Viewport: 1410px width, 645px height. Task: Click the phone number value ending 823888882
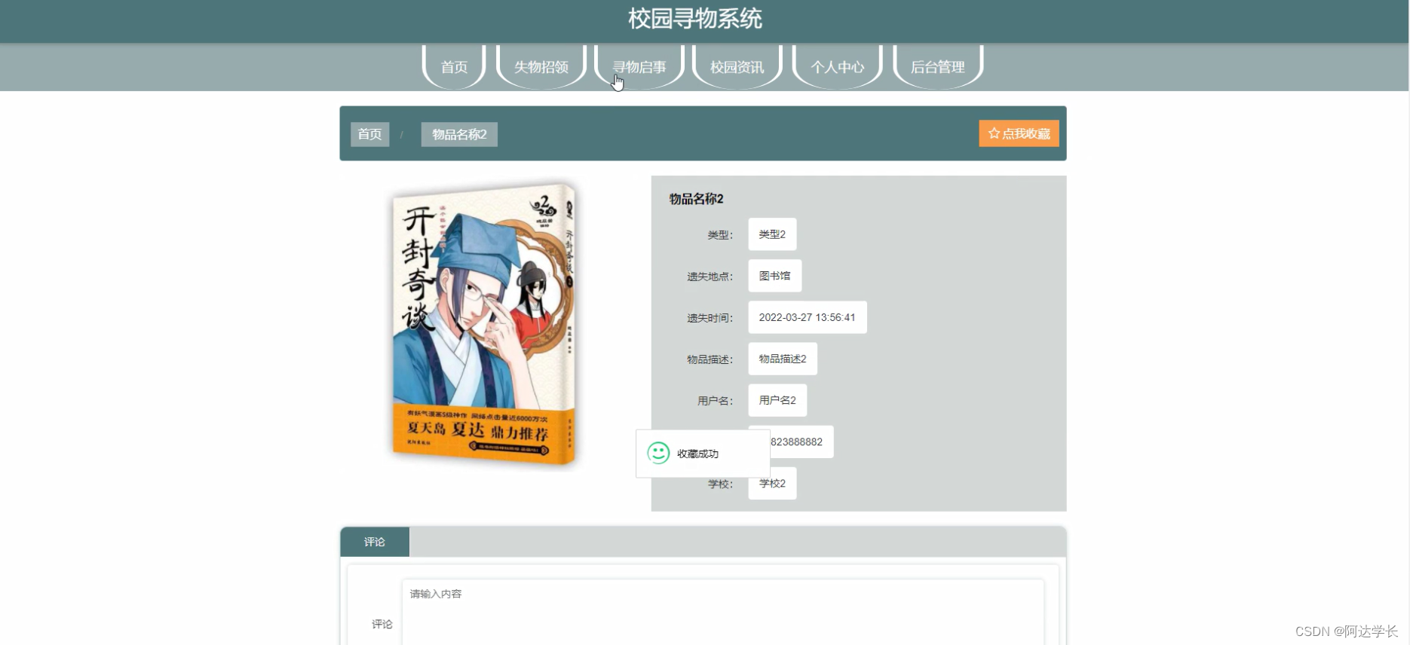802,442
